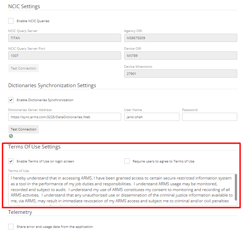Click the NCIC Query Server field
The image size is (243, 235).
[65, 38]
